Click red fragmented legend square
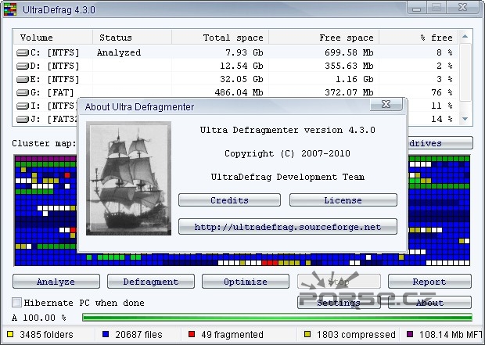485x345 pixels. coord(192,334)
